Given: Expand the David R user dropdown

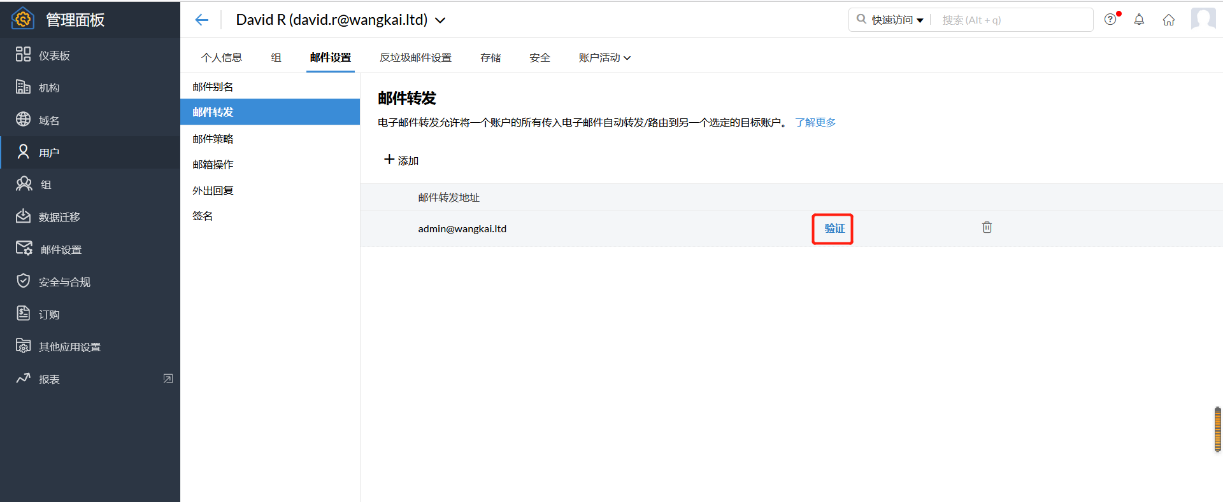Looking at the screenshot, I should (440, 20).
